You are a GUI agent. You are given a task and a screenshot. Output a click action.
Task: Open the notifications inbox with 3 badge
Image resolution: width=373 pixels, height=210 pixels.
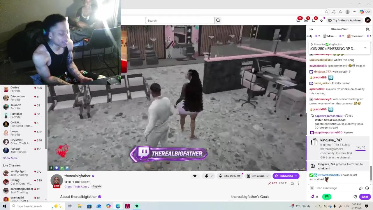[x=306, y=20]
